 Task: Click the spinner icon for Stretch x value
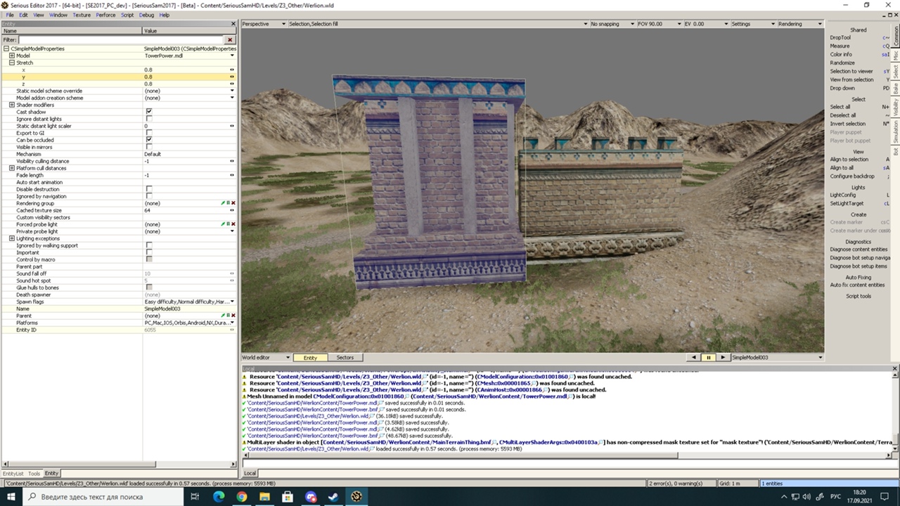click(x=232, y=70)
